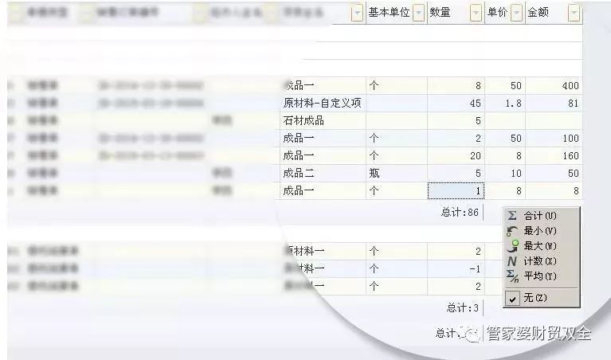Select the amount cell showing 81
The width and height of the screenshot is (611, 360).
coord(554,104)
